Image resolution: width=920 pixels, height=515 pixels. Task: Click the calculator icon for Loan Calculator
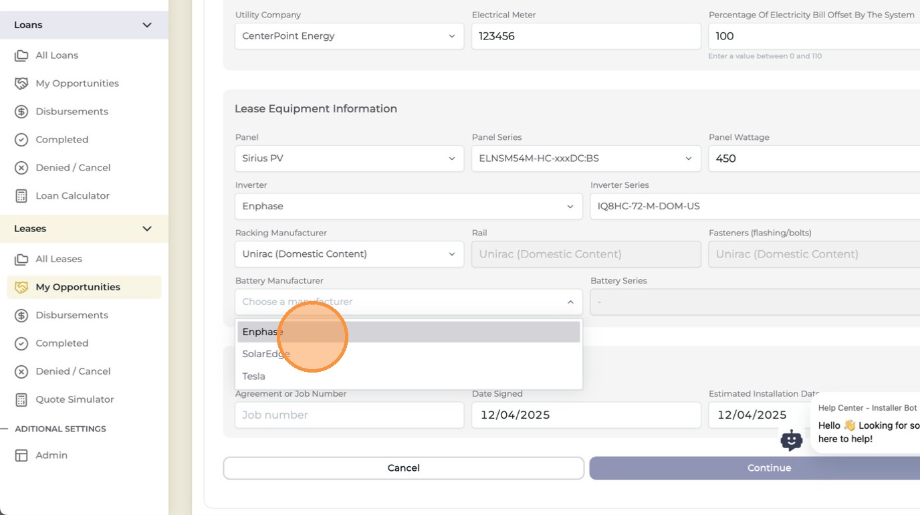[21, 196]
